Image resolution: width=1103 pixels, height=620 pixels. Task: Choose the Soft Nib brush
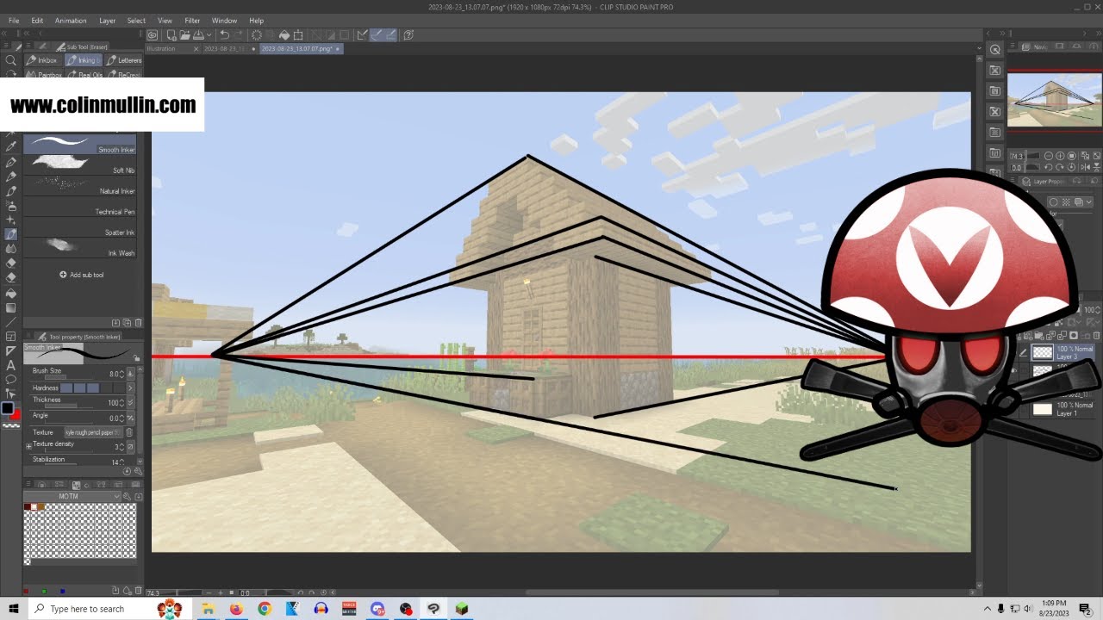(x=79, y=164)
